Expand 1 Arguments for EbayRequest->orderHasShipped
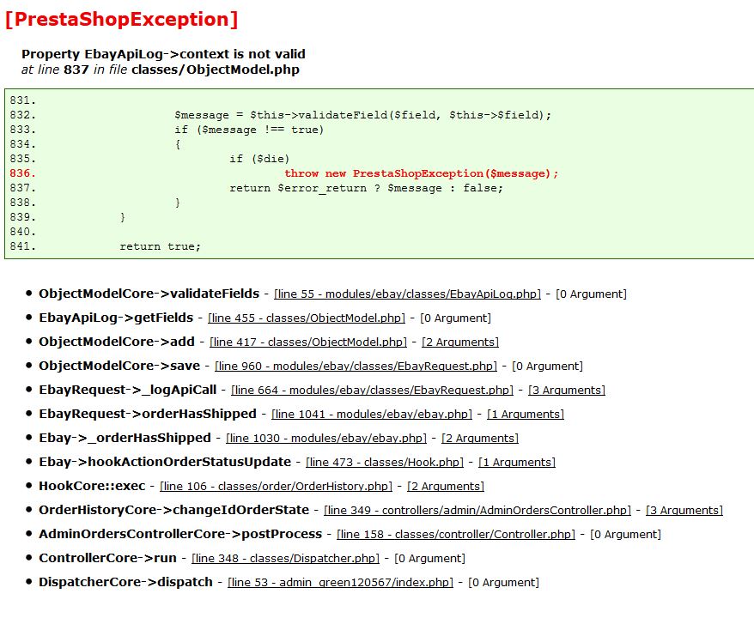The width and height of the screenshot is (754, 618). [526, 415]
